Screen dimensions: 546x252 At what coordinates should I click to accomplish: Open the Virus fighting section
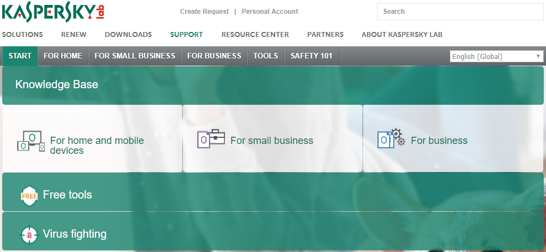coord(272,231)
